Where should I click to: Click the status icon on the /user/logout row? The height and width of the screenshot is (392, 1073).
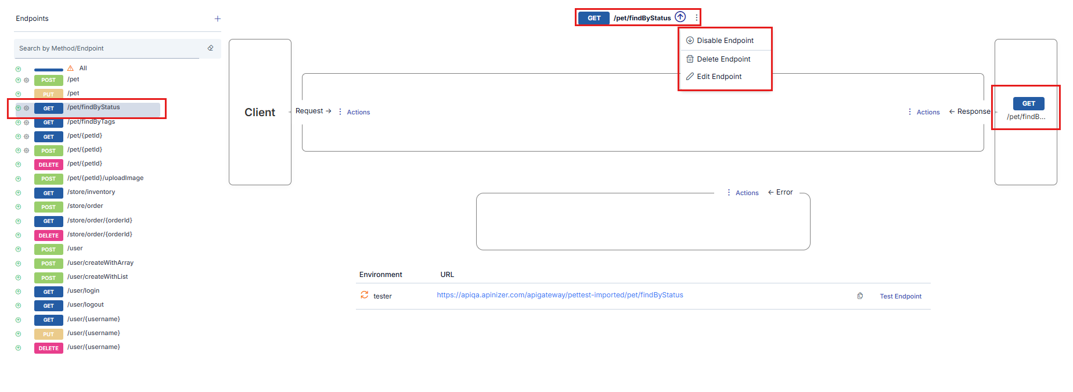(x=18, y=305)
